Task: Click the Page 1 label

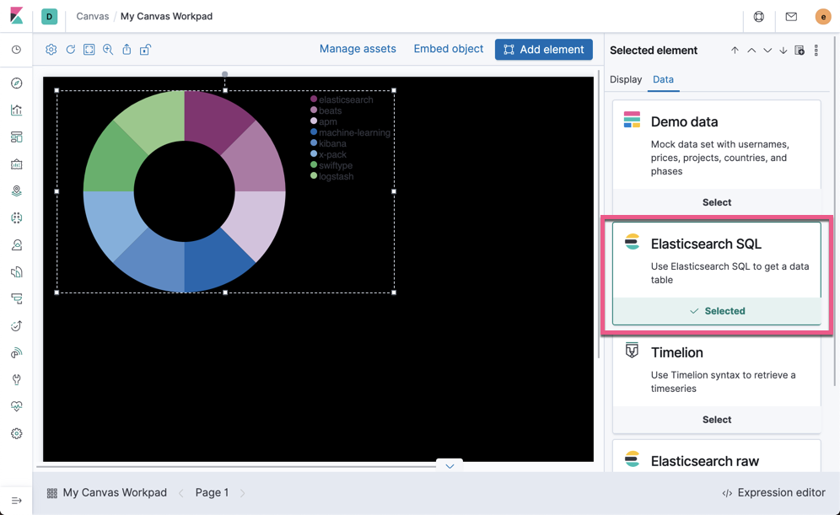Action: coord(212,492)
